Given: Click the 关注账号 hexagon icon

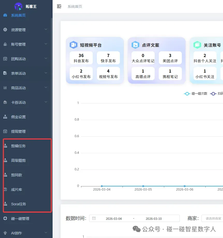Looking at the screenshot, I should coord(198,45).
